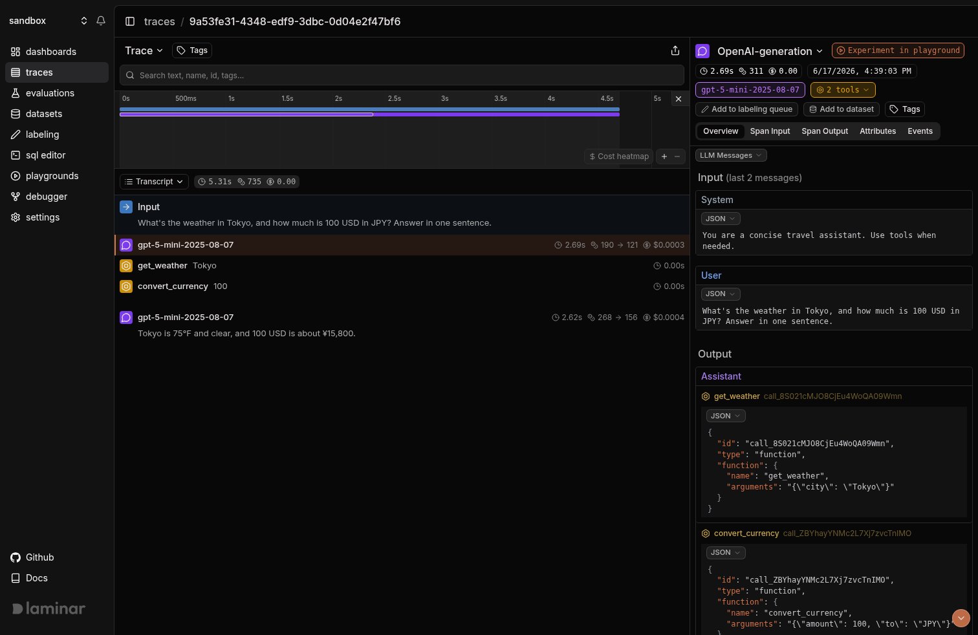
Task: Click span timestamp 6/17/2026, 4:39:03 PM
Action: 862,71
